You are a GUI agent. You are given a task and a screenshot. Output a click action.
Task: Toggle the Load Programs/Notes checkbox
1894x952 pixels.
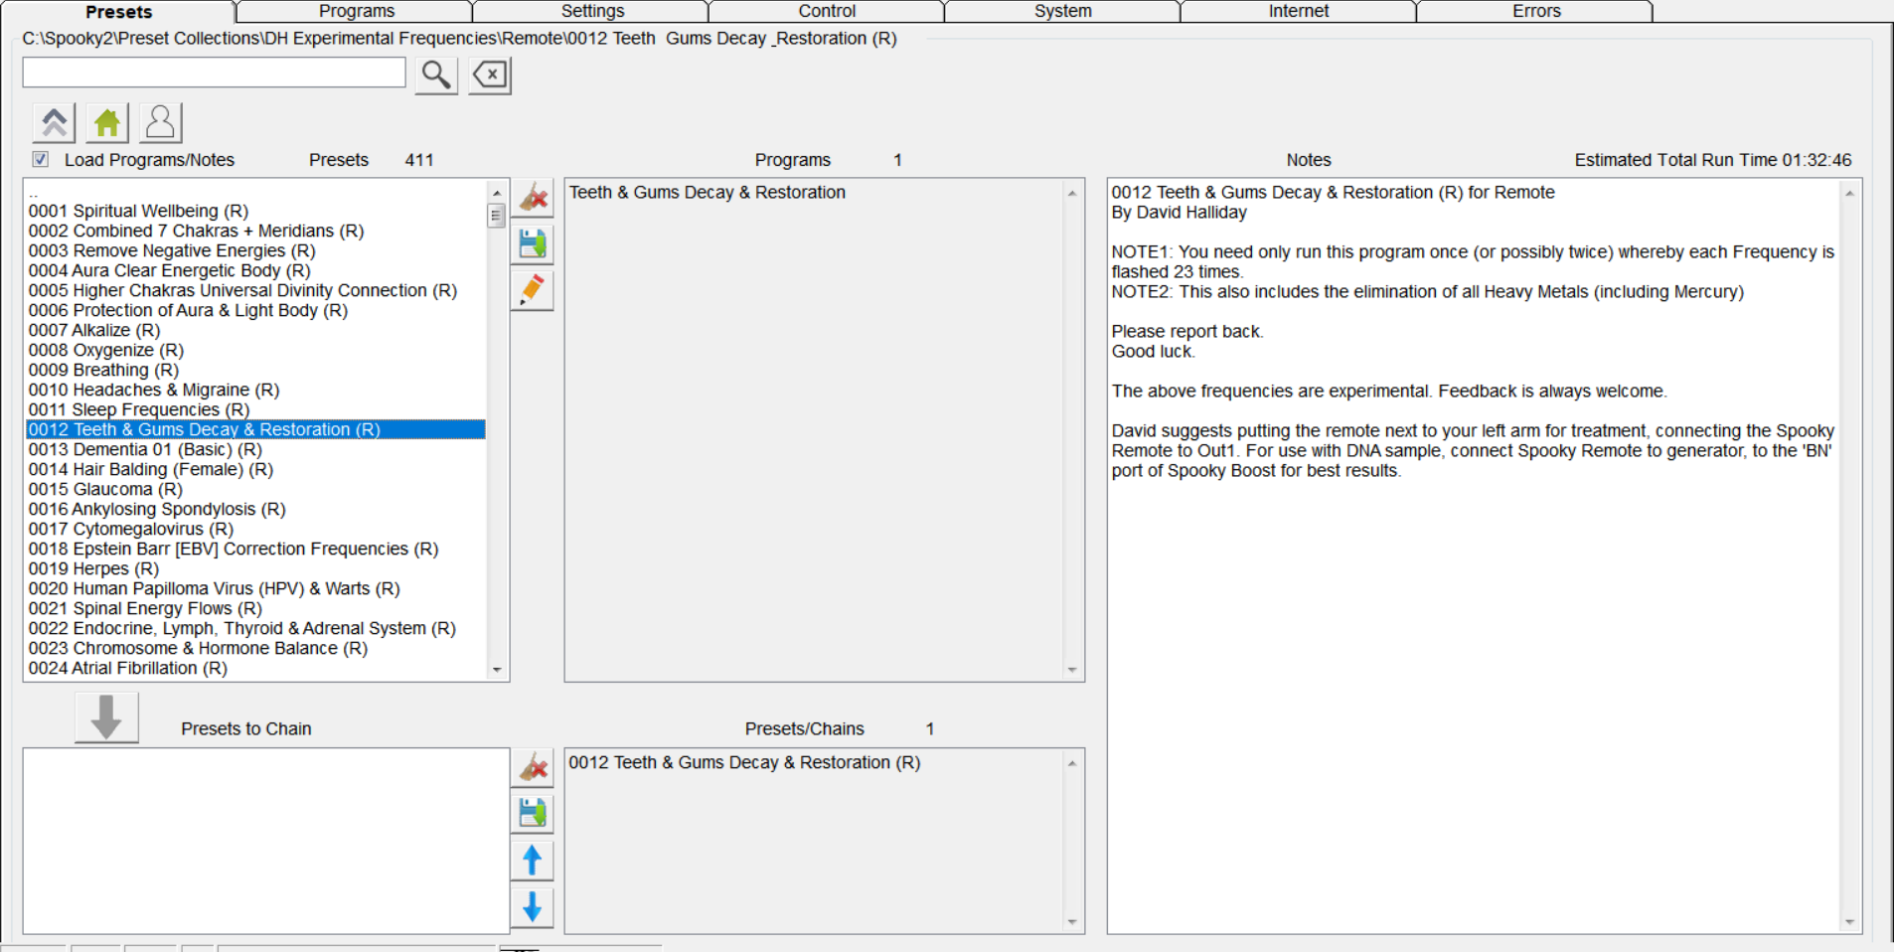[x=41, y=159]
